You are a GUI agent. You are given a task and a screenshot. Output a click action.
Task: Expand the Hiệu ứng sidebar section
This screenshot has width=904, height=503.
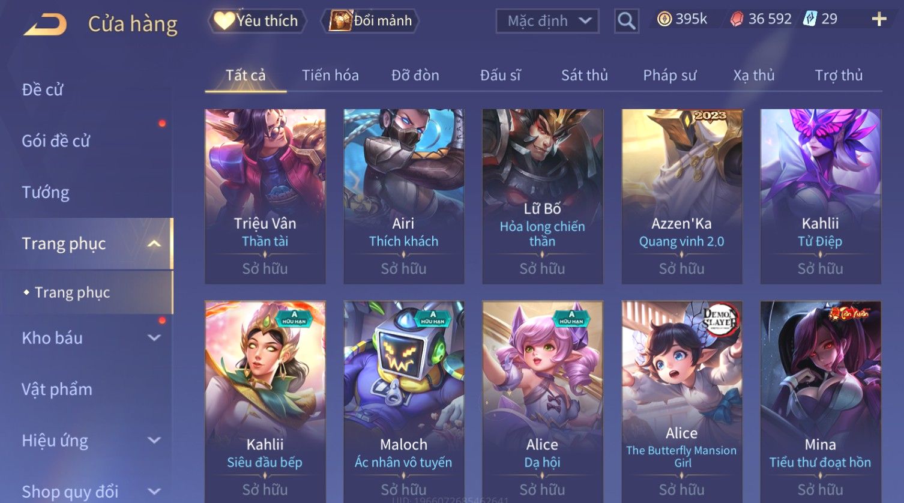point(154,441)
